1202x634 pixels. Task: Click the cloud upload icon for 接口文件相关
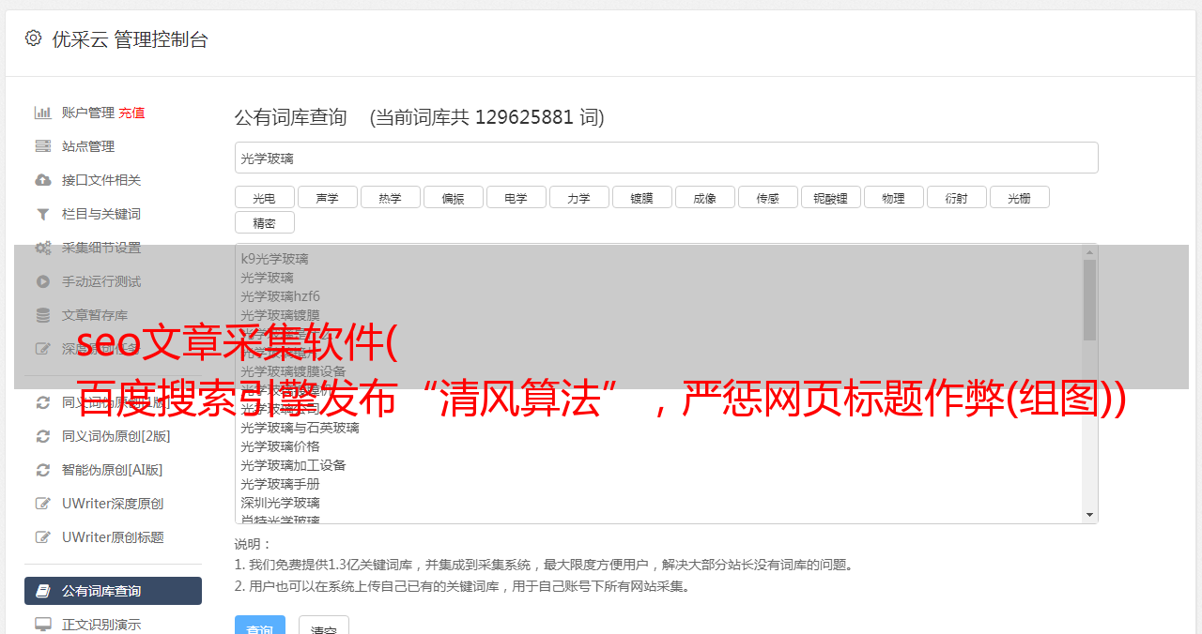[42, 180]
